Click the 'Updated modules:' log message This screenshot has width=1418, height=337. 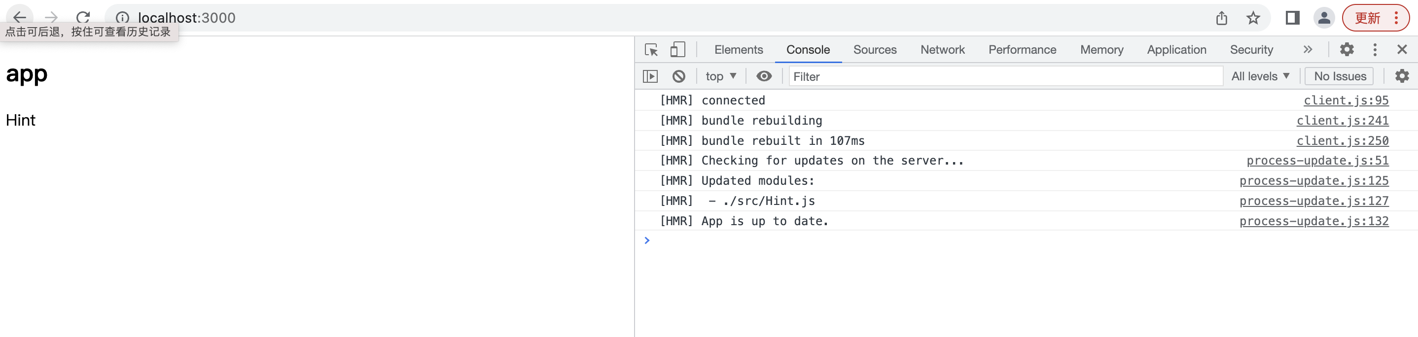(x=757, y=181)
